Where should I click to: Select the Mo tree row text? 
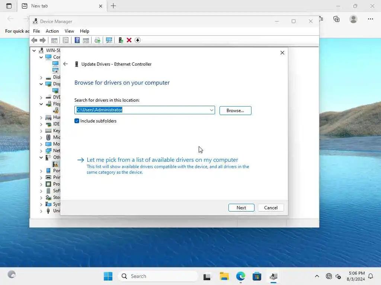(57, 144)
